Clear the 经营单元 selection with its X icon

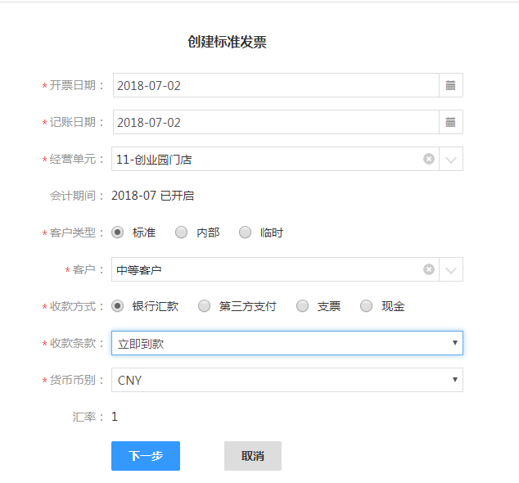[x=429, y=159]
